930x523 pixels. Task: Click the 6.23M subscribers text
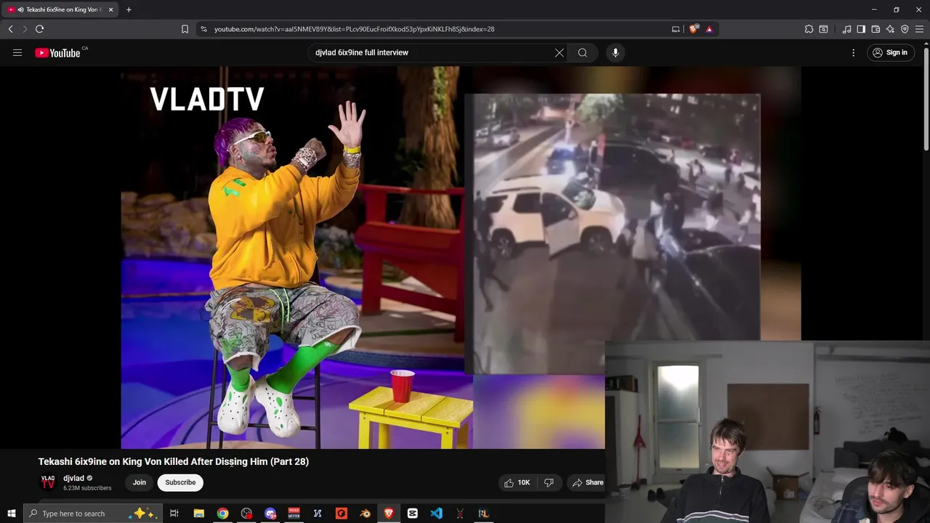click(87, 488)
